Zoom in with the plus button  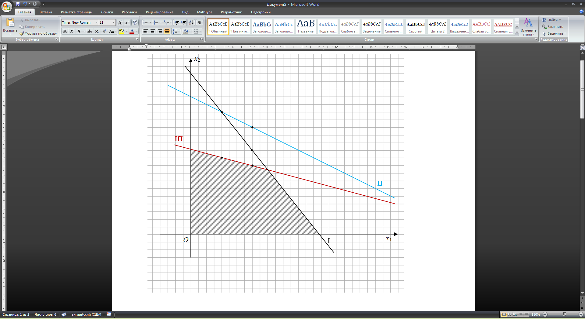tap(581, 314)
